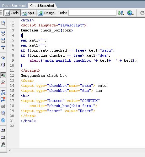The height and width of the screenshot is (157, 145).
Task: Switch to Code view
Action: [12, 13]
